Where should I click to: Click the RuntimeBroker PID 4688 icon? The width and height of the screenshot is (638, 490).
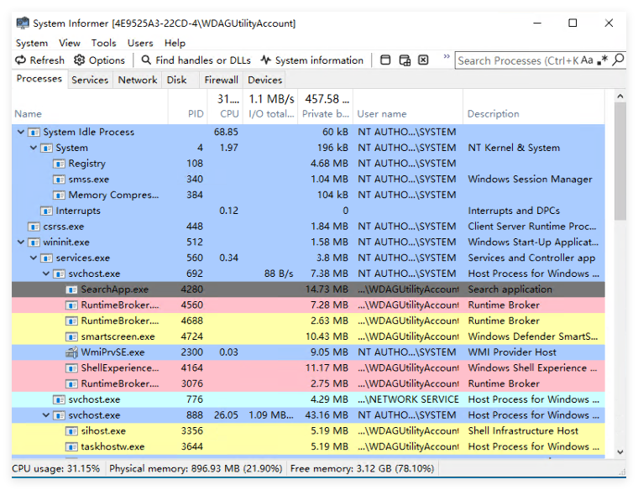(x=71, y=321)
